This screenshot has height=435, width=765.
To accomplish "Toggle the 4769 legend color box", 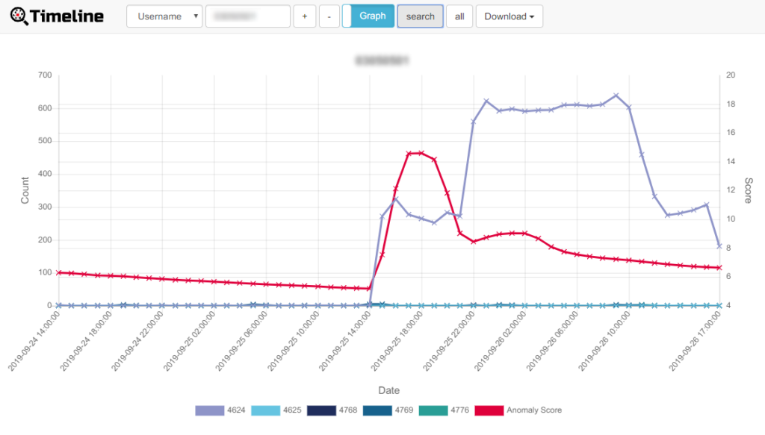I will coord(377,410).
